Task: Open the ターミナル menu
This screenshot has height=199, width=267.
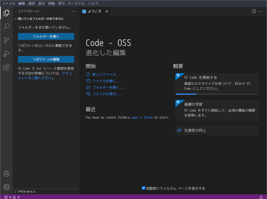Action: pos(76,3)
